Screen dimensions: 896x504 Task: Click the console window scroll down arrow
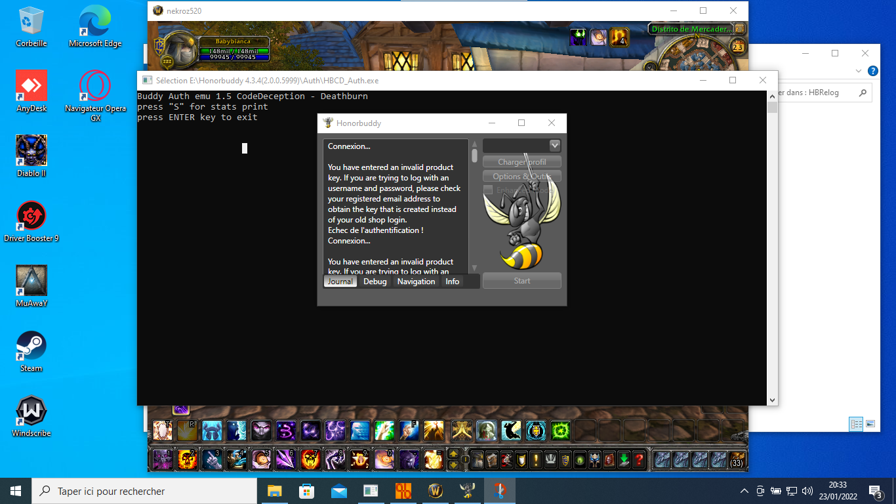[772, 400]
